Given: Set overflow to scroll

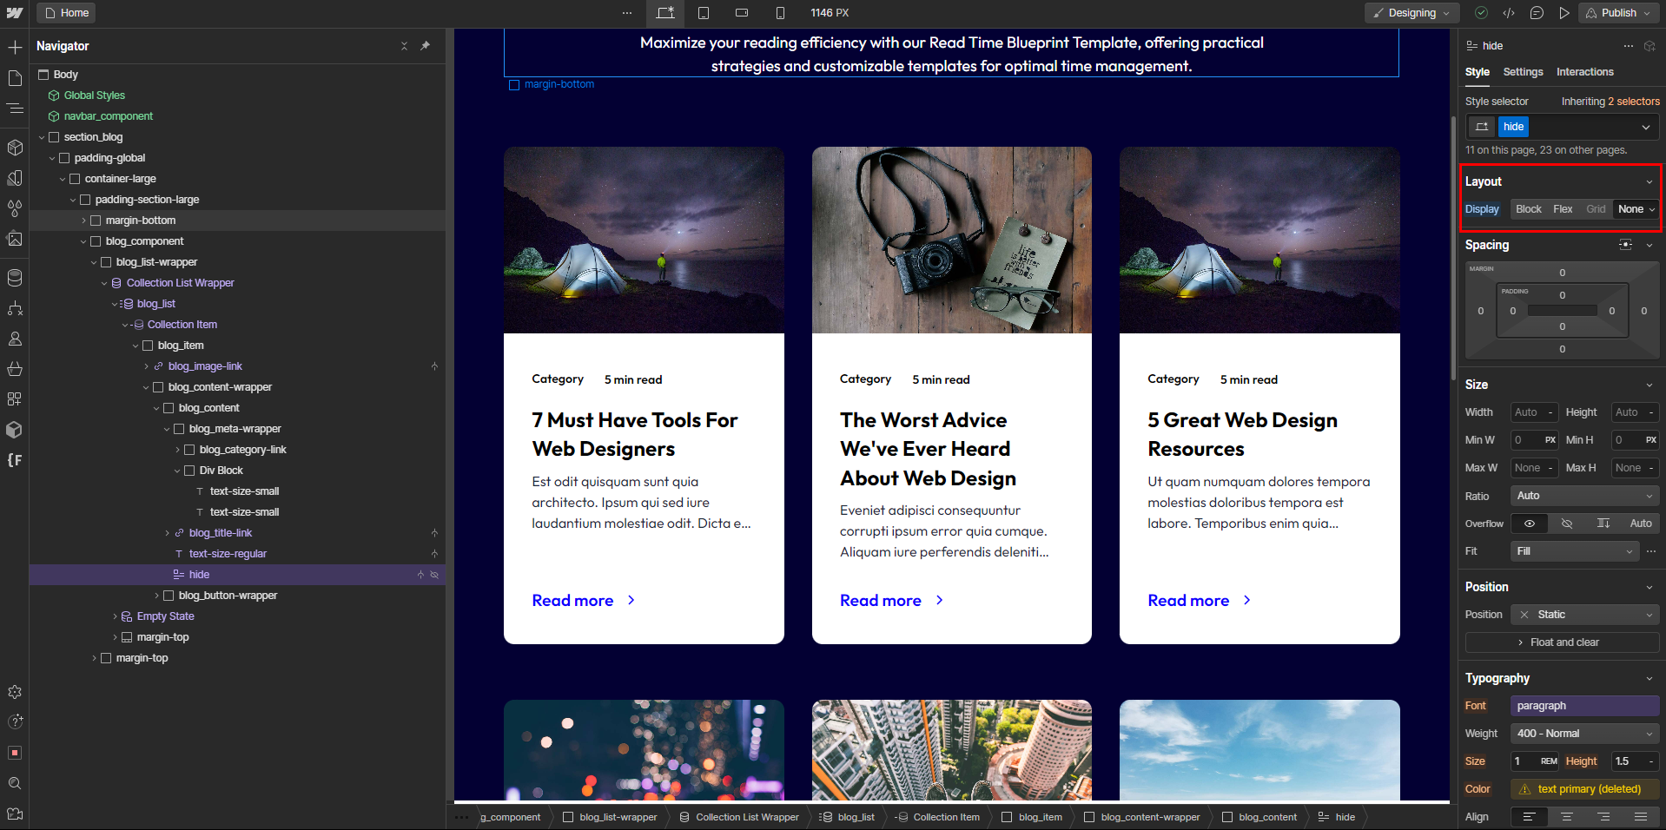Looking at the screenshot, I should click(1603, 524).
